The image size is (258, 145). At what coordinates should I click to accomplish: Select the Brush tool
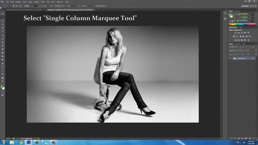(x=2, y=39)
